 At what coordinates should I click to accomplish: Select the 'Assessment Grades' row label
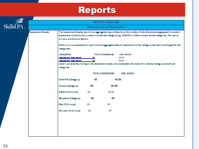pos(39,32)
